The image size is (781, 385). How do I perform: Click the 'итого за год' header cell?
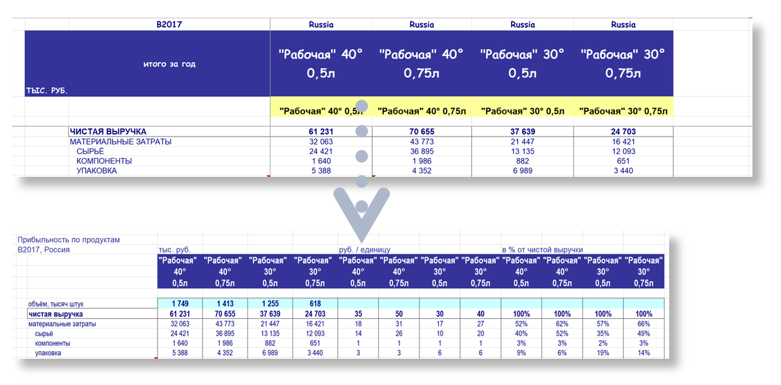tap(169, 64)
